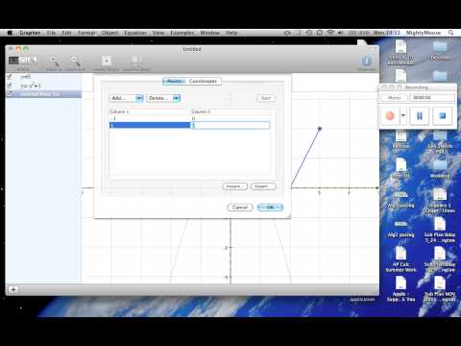The image size is (461, 346).
Task: Select the Sub Plan NOV desktop file
Action: (440, 288)
